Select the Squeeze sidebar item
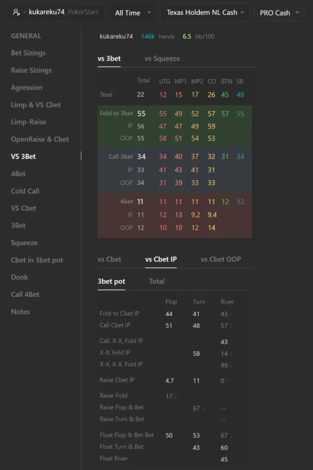313x470 pixels. [x=24, y=243]
